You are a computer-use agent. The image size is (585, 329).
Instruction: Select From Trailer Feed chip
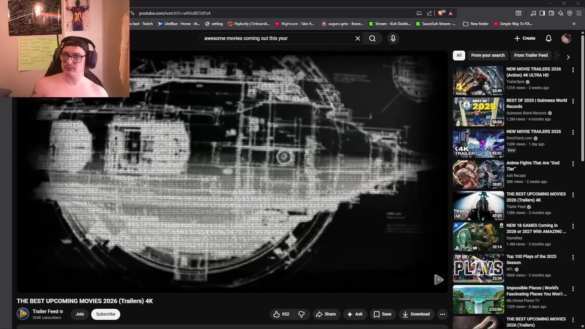(531, 55)
